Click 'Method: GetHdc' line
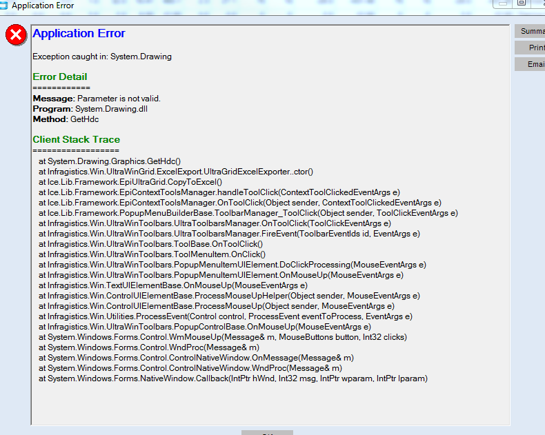 pyautogui.click(x=66, y=119)
